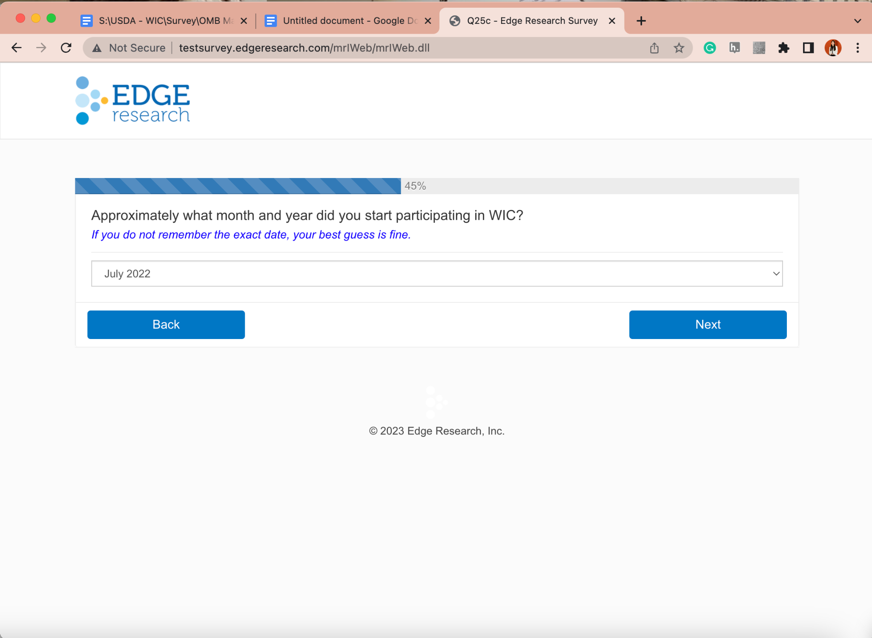Click the 45% survey progress bar
872x638 pixels.
pos(436,186)
